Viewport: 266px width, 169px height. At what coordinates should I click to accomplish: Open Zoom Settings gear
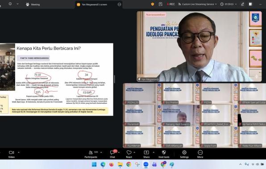pos(184,154)
